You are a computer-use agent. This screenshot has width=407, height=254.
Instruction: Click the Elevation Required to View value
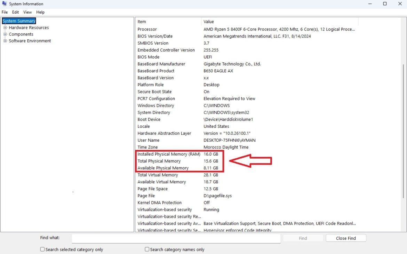click(x=229, y=99)
